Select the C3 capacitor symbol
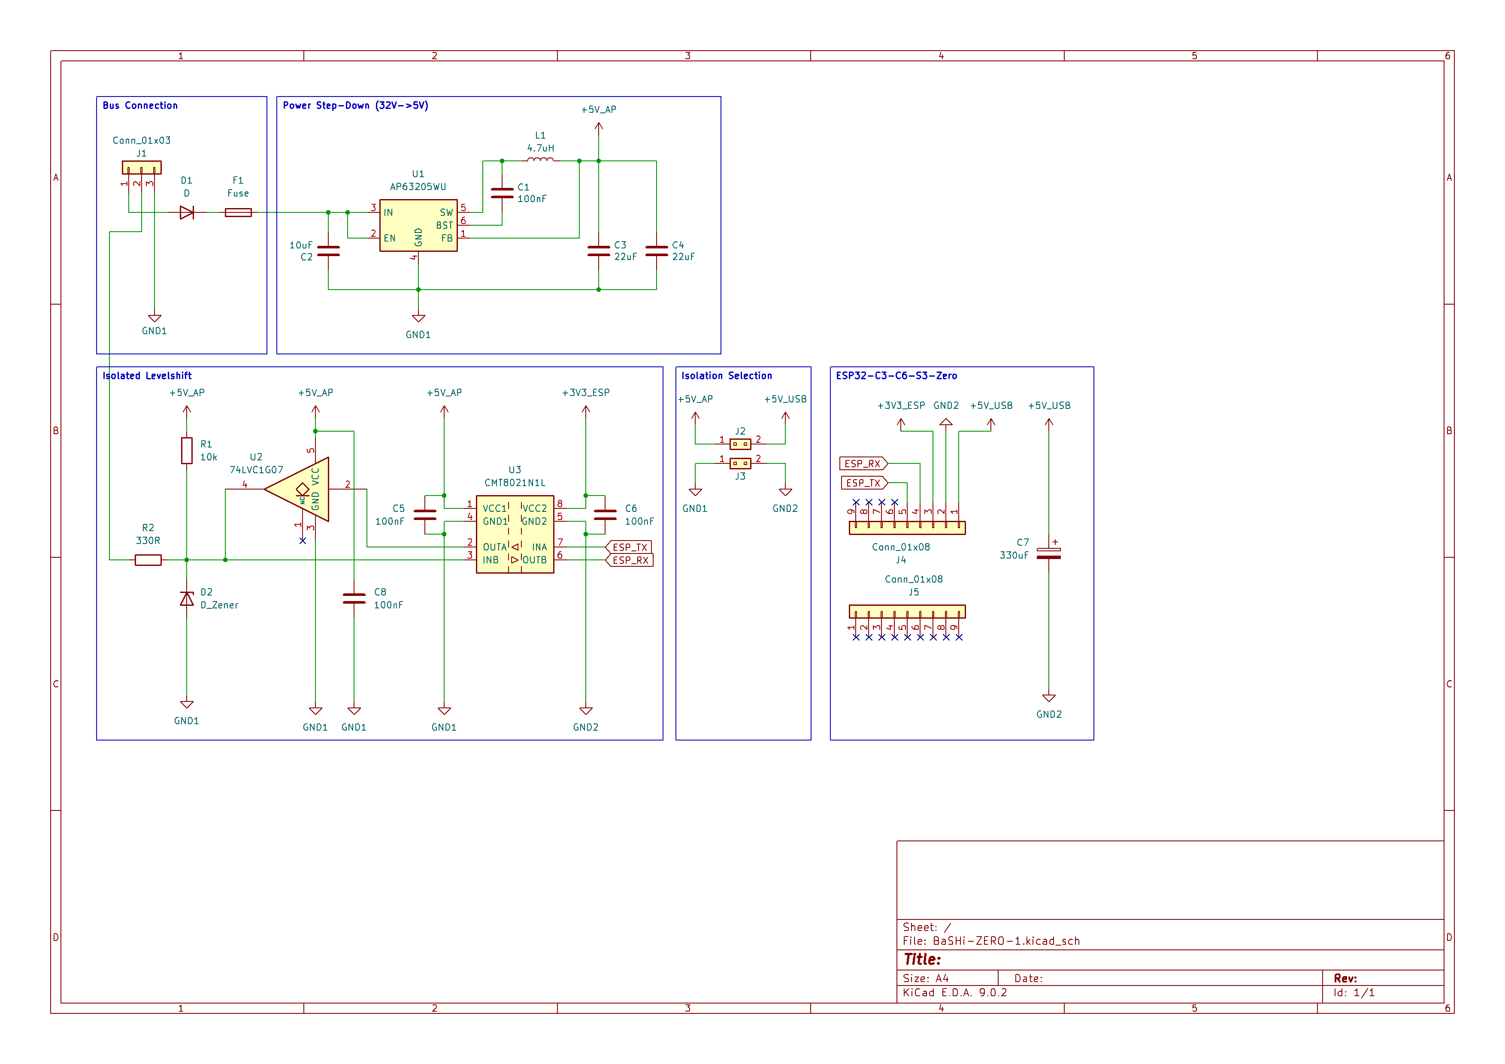Screen dimensions: 1505x1064 click(599, 251)
